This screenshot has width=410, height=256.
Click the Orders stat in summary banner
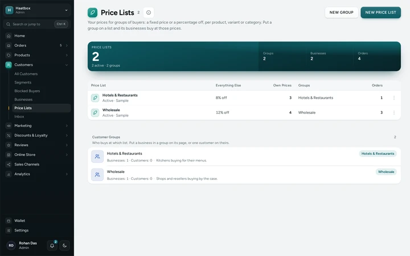pyautogui.click(x=363, y=56)
